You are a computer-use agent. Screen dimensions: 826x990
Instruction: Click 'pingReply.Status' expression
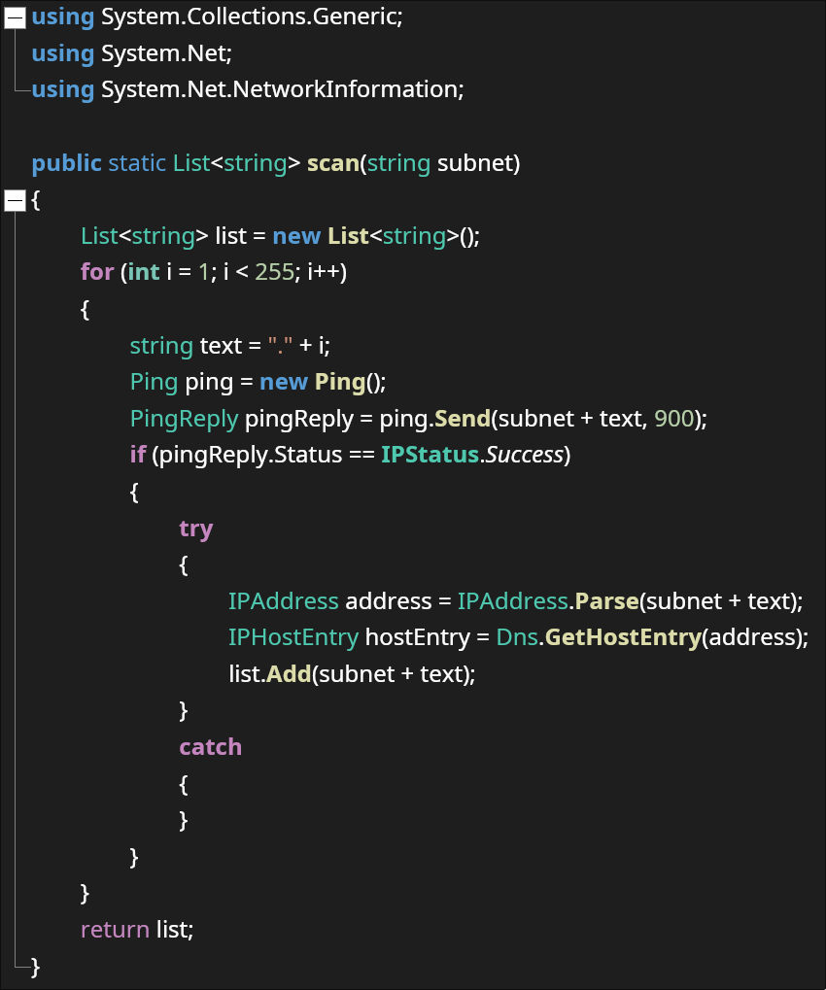click(x=250, y=456)
